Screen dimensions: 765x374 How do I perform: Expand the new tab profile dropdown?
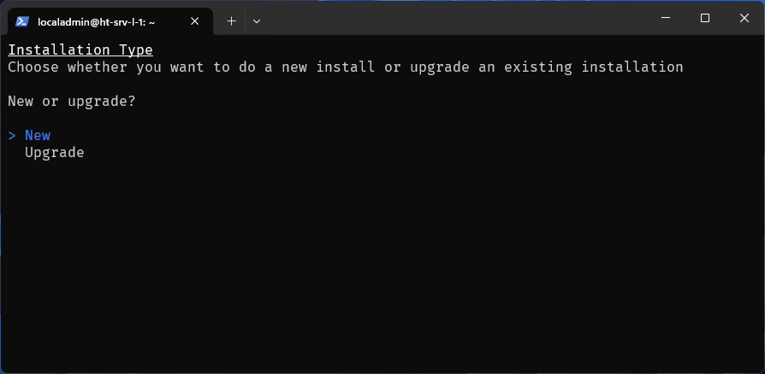click(256, 20)
